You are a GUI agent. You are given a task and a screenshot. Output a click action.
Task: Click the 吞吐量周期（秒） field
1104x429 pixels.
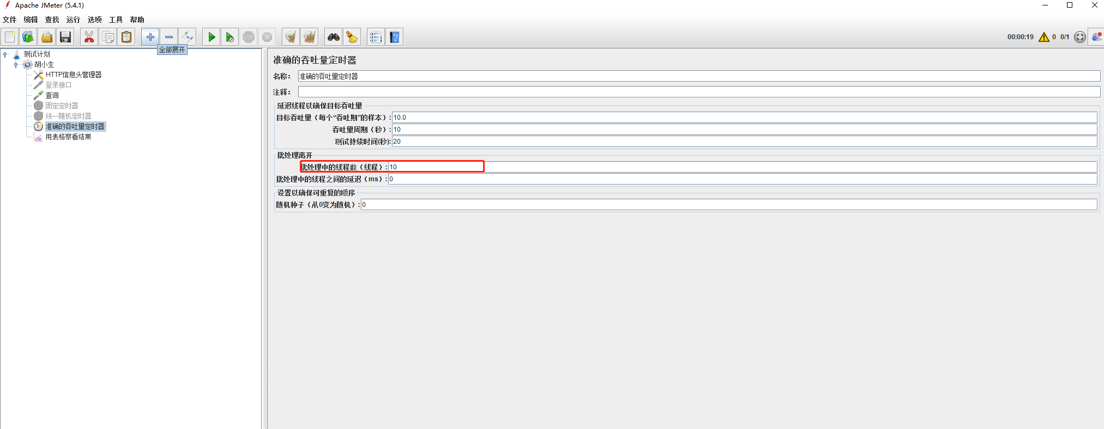click(744, 129)
